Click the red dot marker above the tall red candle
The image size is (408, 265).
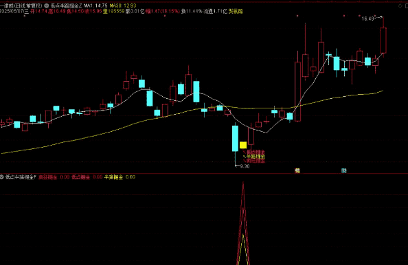[x=297, y=16]
